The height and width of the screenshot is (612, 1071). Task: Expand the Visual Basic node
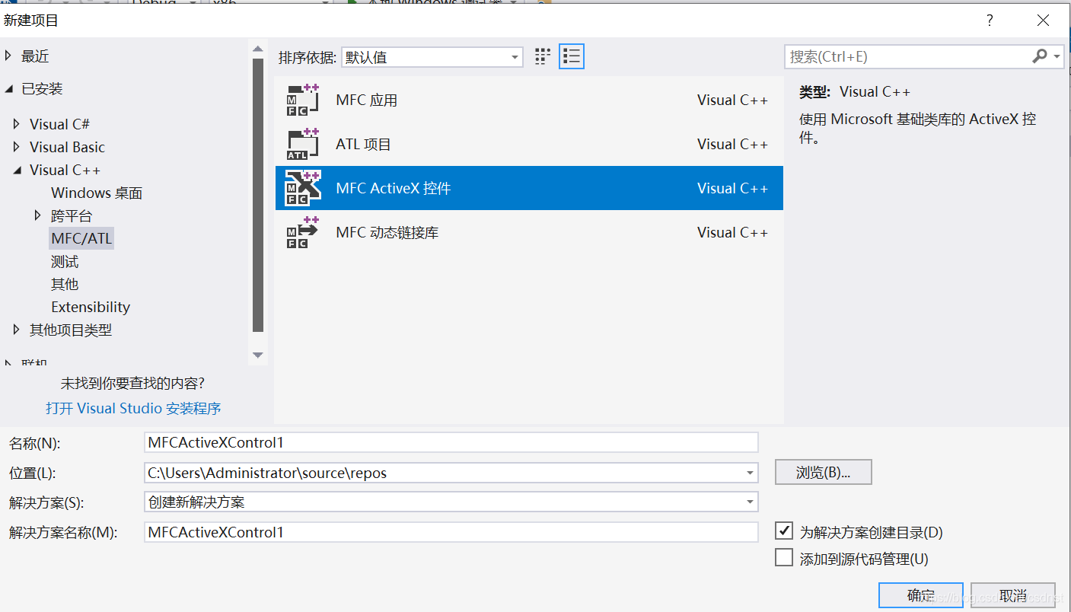point(17,147)
